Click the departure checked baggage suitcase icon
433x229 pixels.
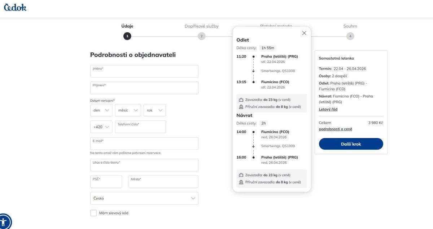tap(241, 100)
